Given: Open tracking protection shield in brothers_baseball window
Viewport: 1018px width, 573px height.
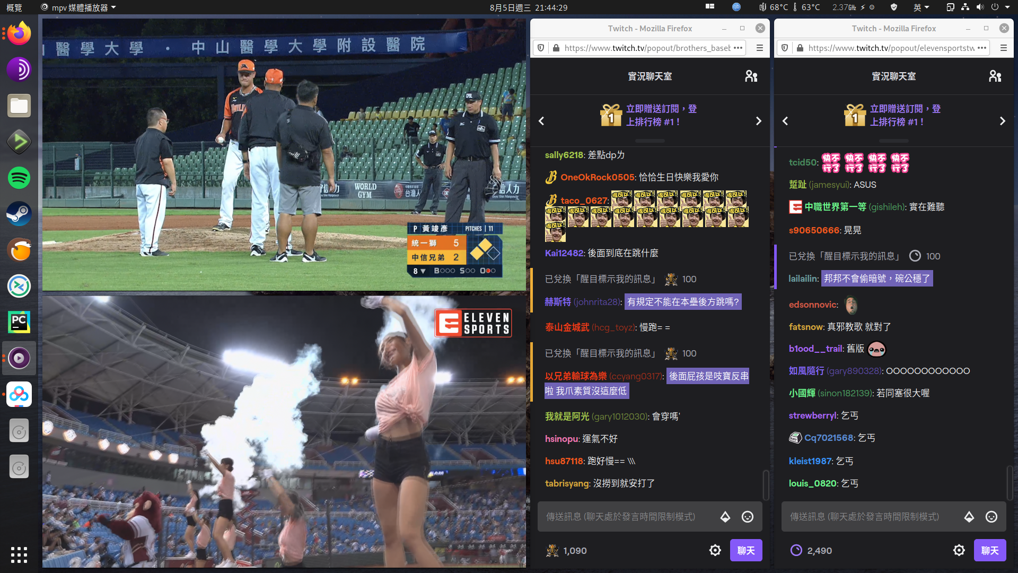Looking at the screenshot, I should [x=541, y=48].
